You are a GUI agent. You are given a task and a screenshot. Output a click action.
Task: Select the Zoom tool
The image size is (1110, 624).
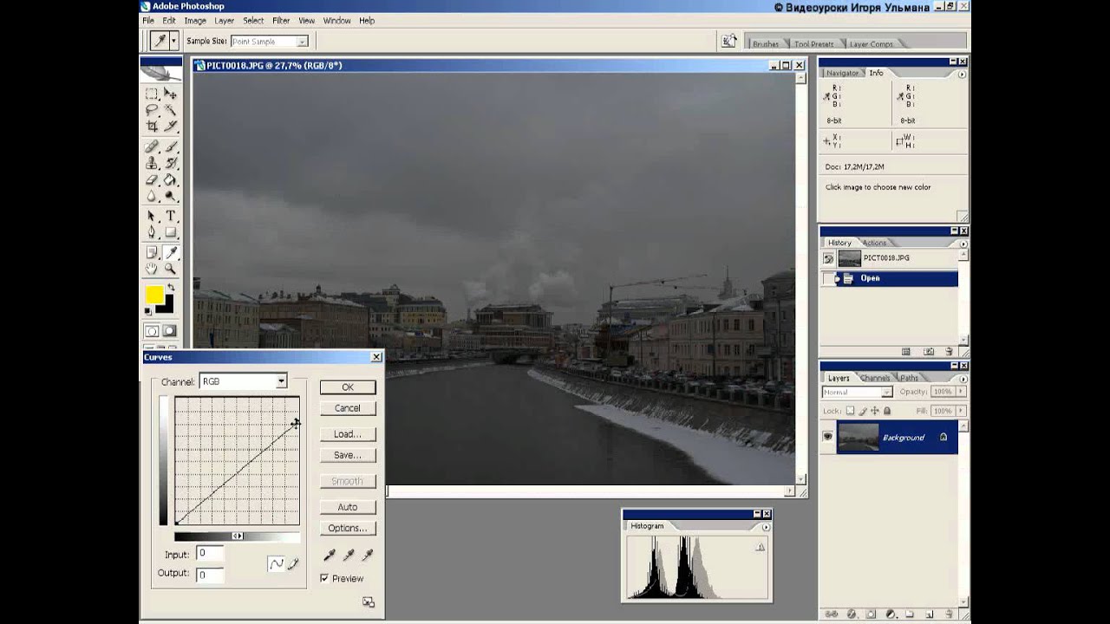pyautogui.click(x=170, y=270)
